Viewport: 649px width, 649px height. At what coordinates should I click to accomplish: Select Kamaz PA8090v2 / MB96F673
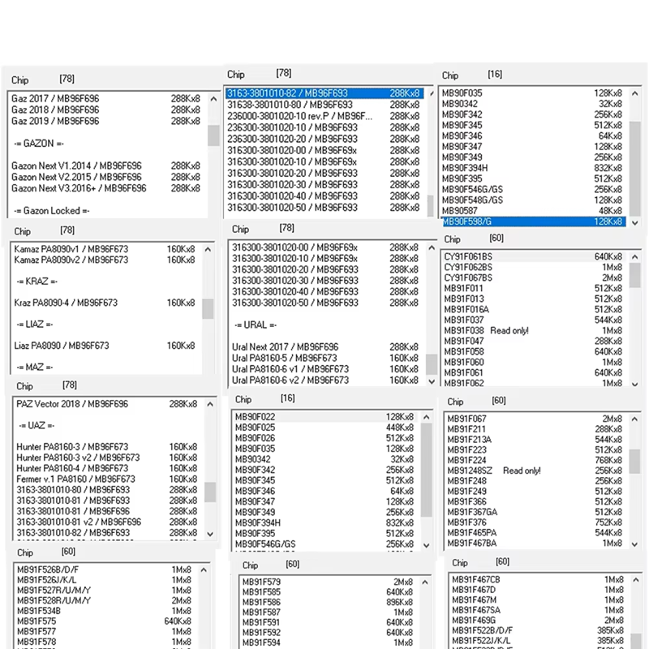(106, 260)
